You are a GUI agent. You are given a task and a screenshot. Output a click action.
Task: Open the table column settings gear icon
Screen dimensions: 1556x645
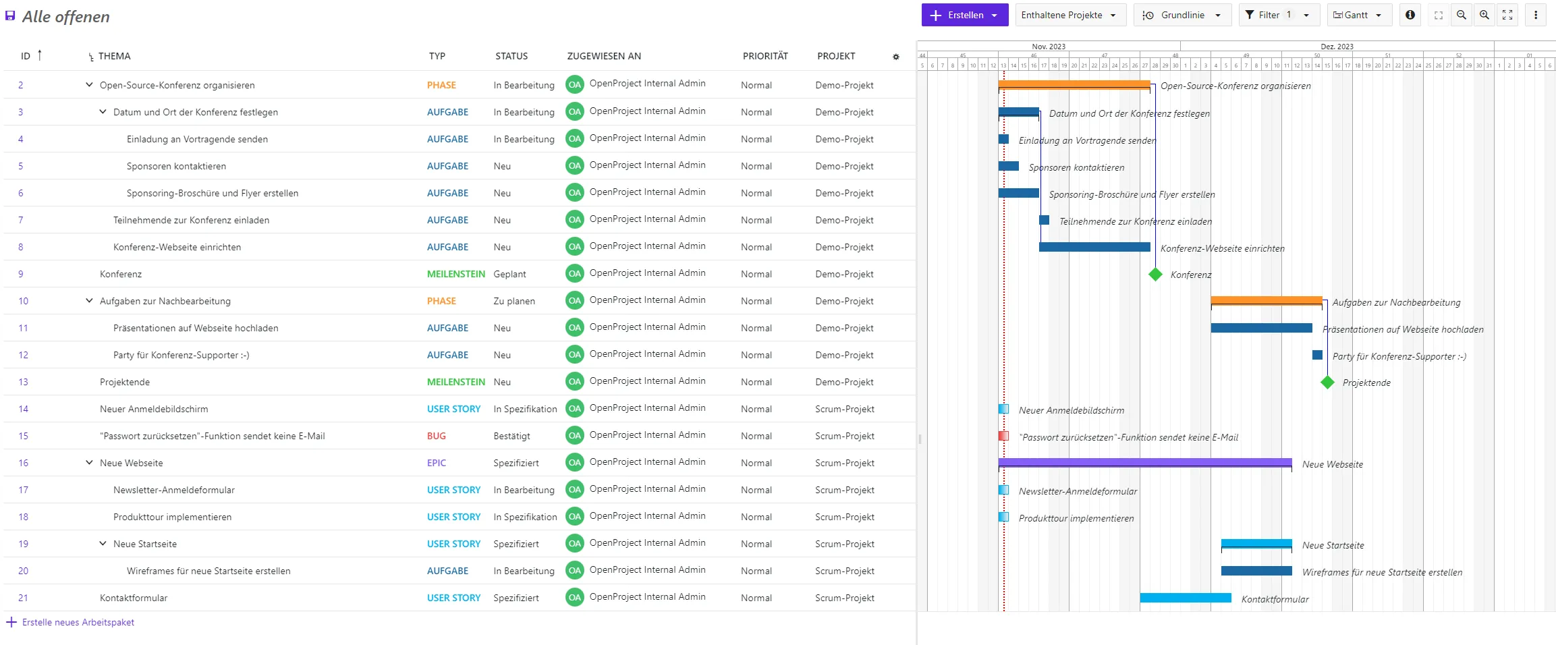(x=895, y=57)
